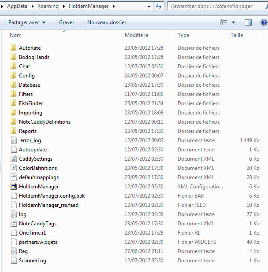Select the error_log text file icon
The width and height of the screenshot is (268, 272).
pyautogui.click(x=14, y=140)
